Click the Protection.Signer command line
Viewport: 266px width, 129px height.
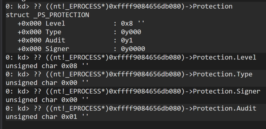point(133,91)
